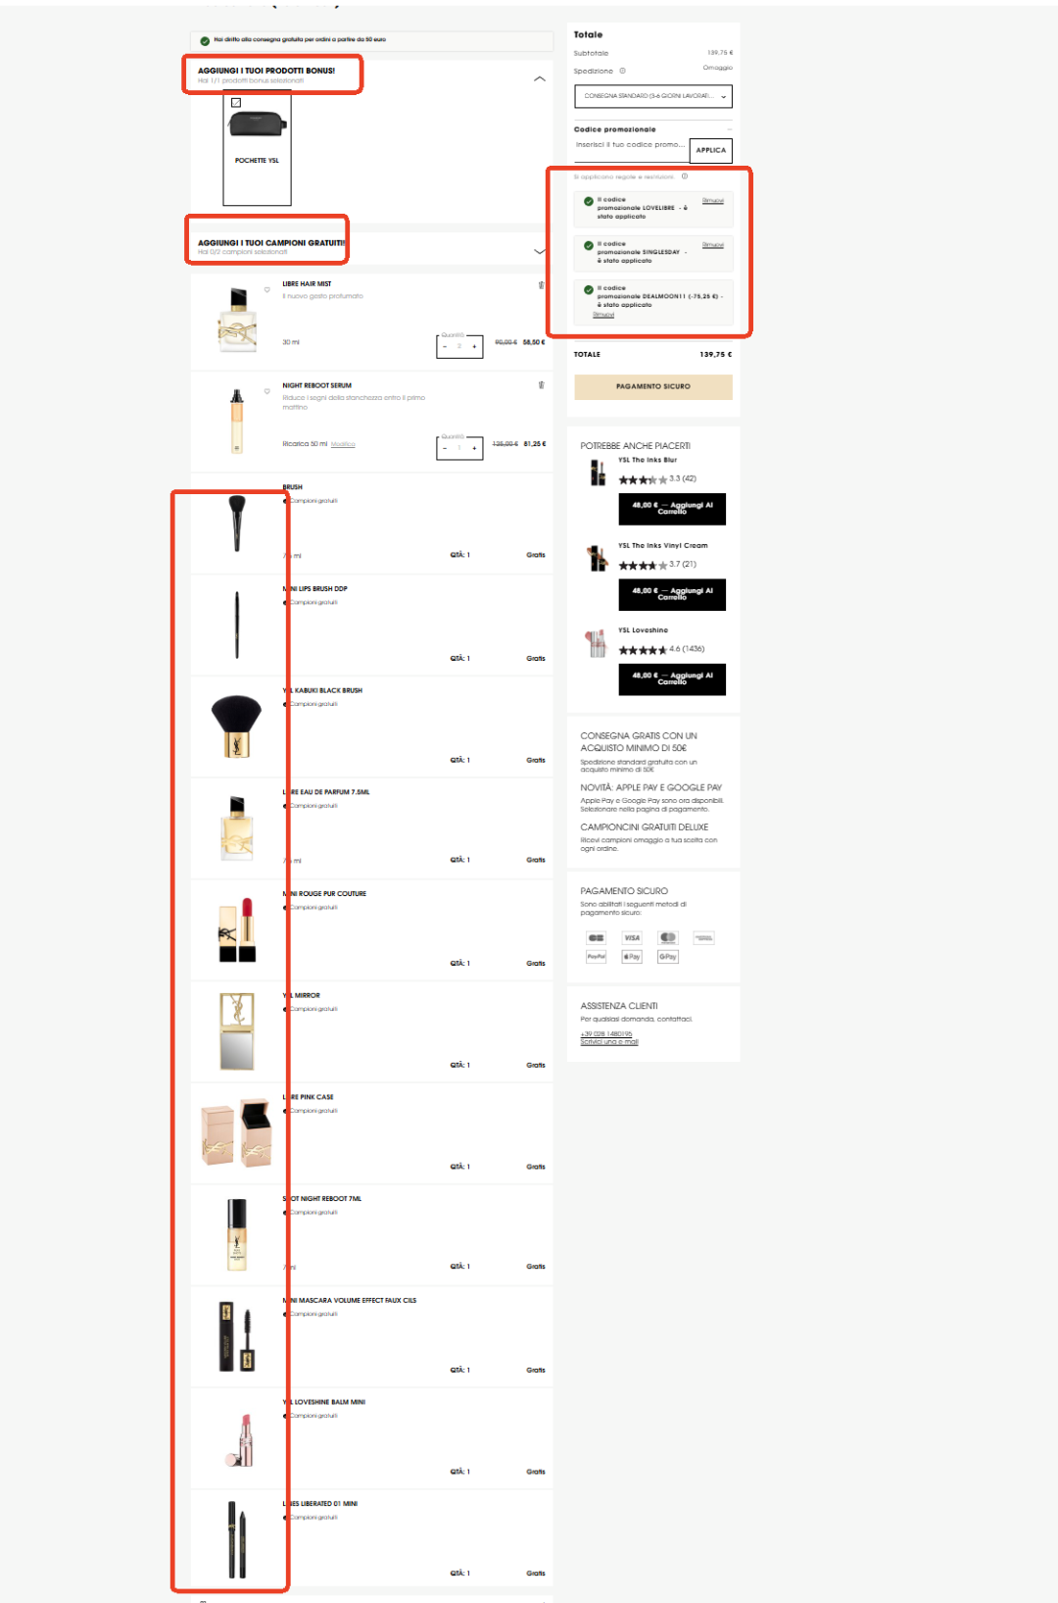Collapse the prodotti bonus section chevron
1058x1603 pixels.
click(539, 78)
